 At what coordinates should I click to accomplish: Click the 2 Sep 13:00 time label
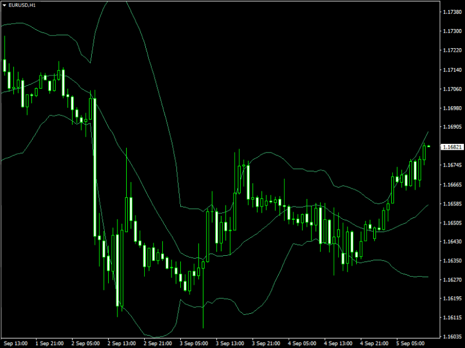(122, 343)
